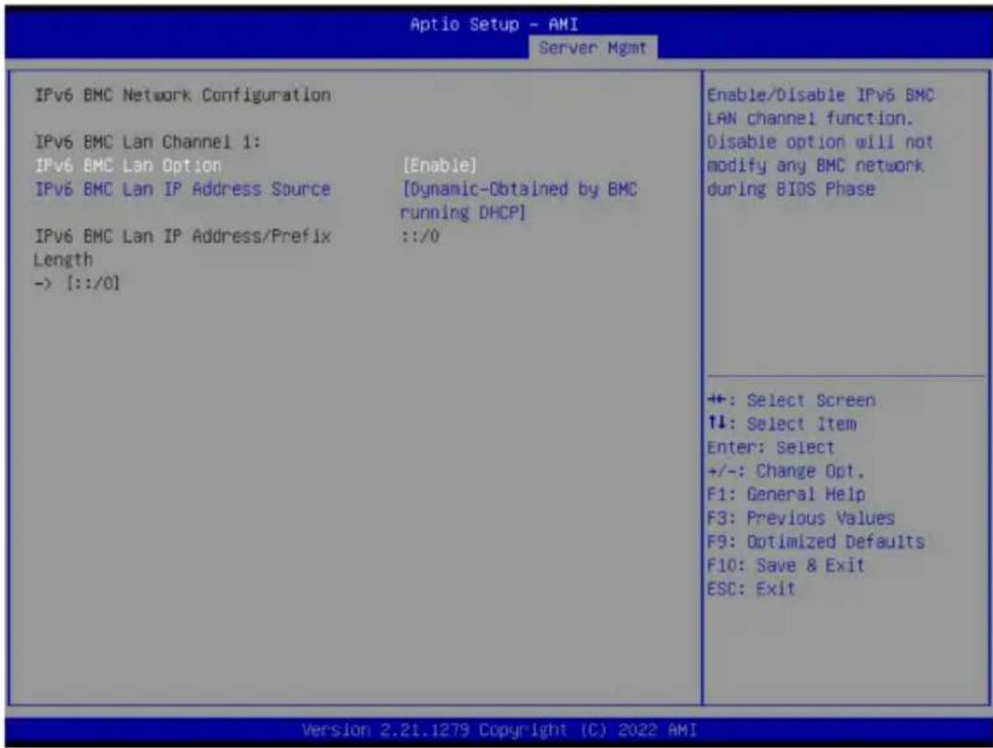Click the ESC: Exit hint
The height and width of the screenshot is (748, 993).
click(751, 589)
